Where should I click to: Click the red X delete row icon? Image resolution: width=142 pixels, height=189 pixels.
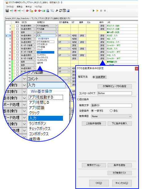15,10
